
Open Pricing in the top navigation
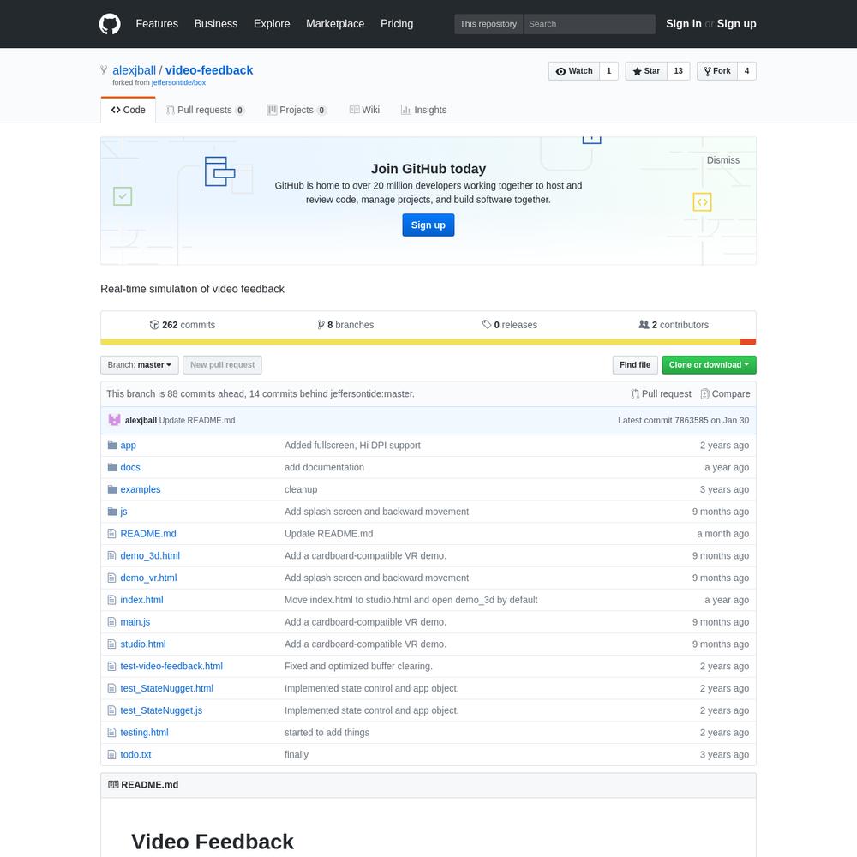[x=397, y=24]
